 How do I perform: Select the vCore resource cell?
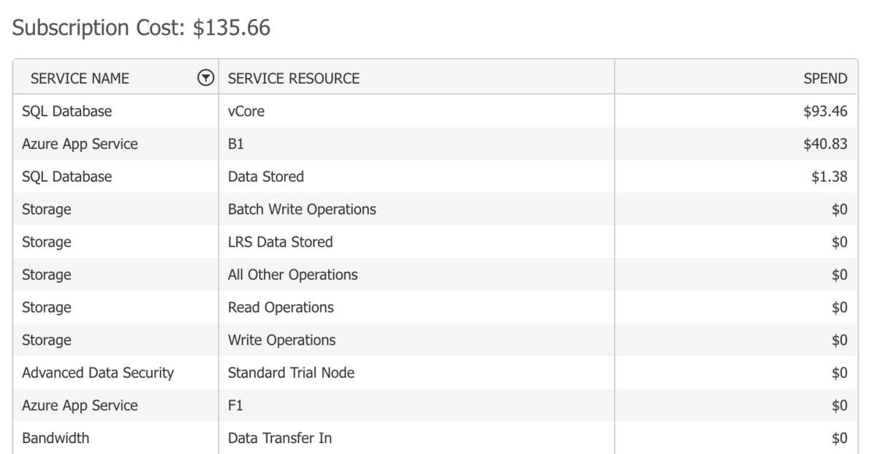pyautogui.click(x=246, y=112)
